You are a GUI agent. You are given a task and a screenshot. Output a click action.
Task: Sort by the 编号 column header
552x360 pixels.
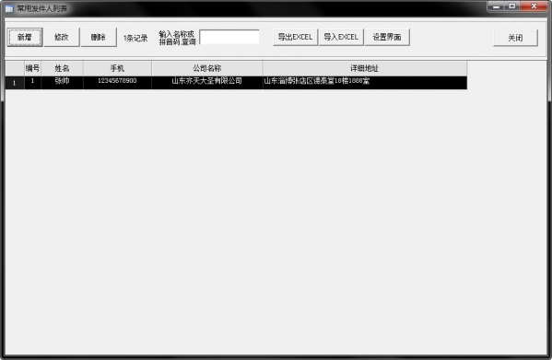click(33, 68)
